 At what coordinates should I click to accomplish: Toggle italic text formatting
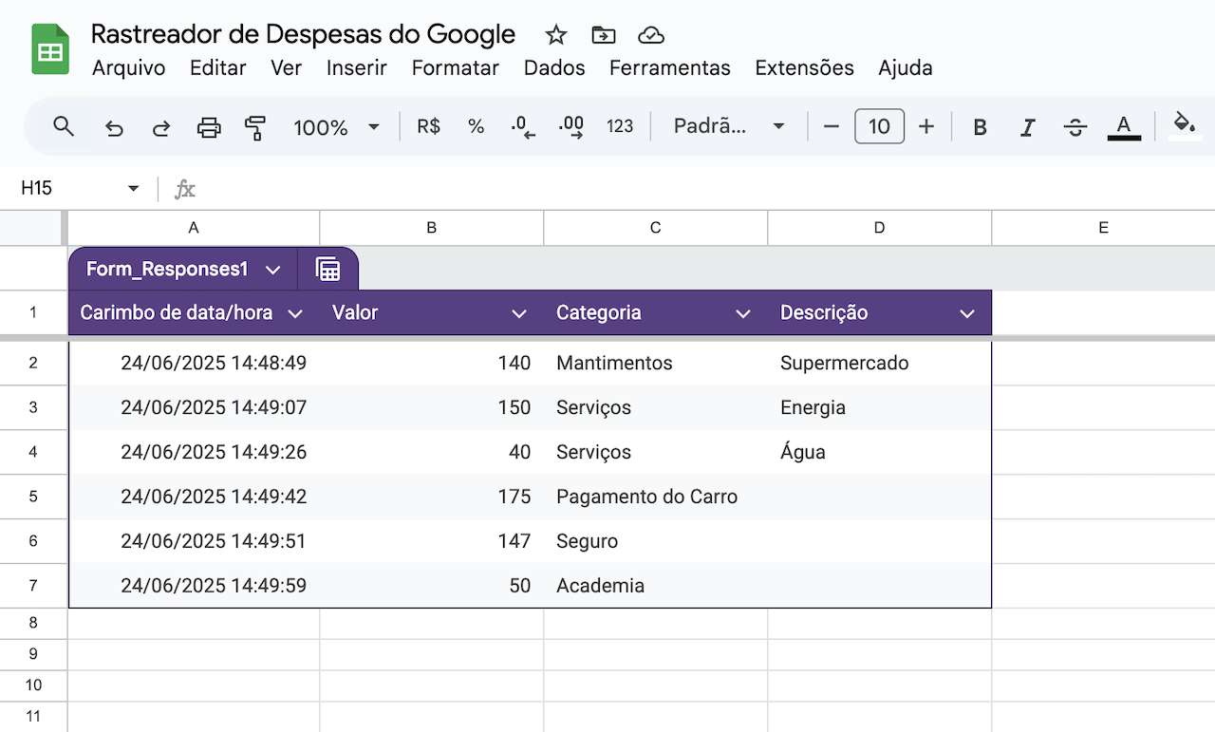(1027, 127)
